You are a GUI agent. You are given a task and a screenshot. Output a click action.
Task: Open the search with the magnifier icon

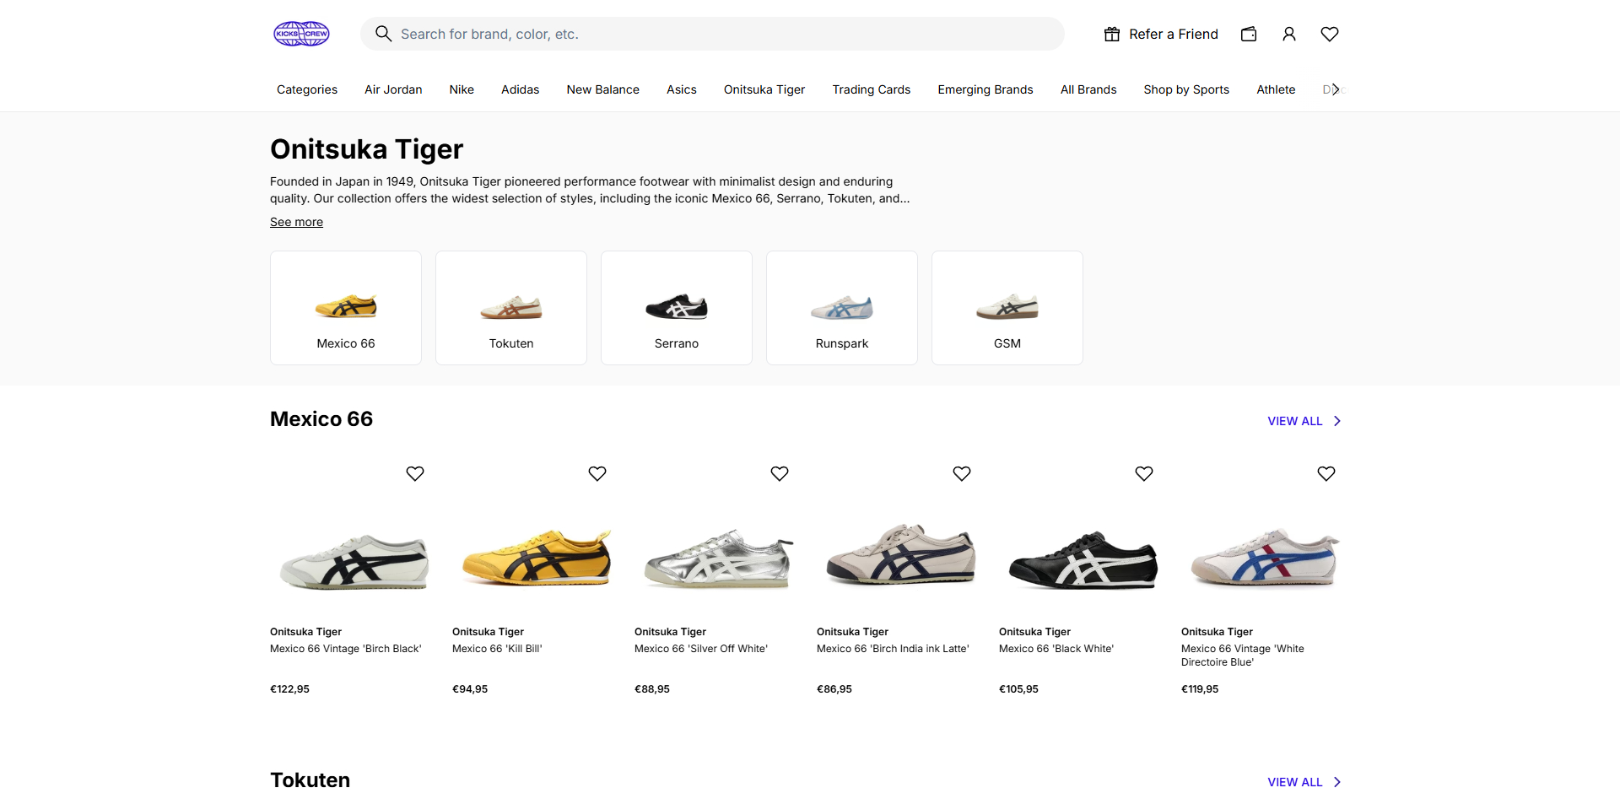[384, 34]
